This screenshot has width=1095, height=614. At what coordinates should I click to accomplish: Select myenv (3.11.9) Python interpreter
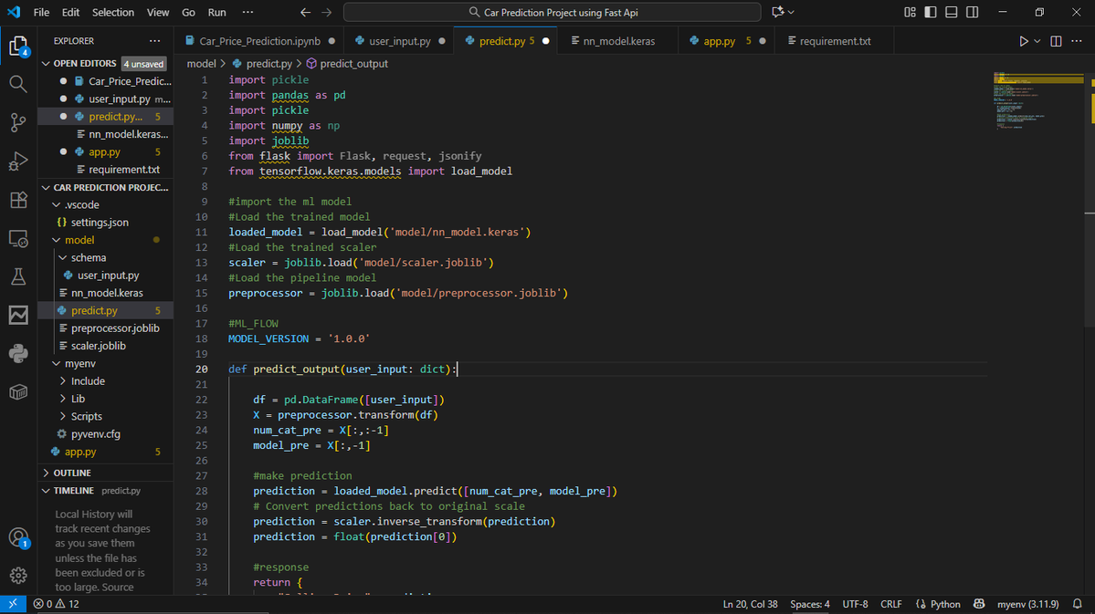coord(1028,604)
